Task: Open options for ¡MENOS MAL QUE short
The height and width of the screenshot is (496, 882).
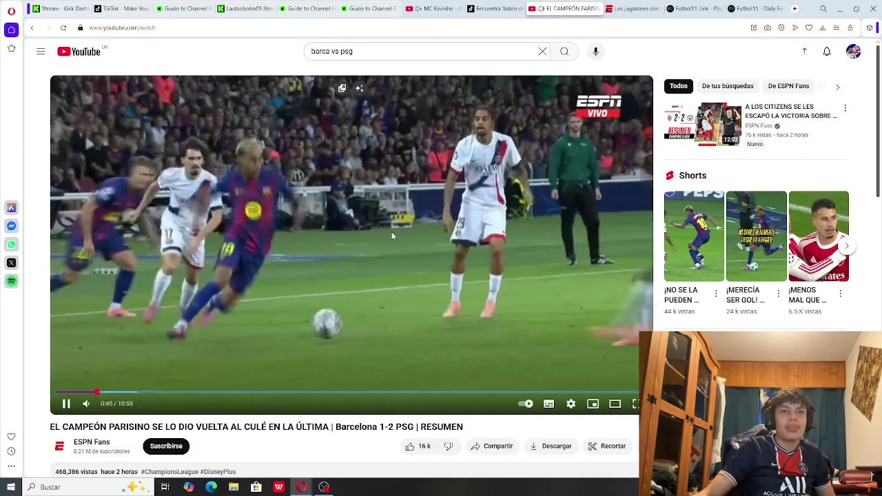Action: pos(841,294)
